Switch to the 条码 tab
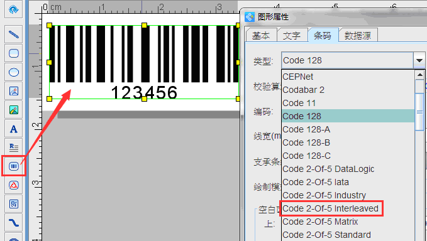This screenshot has height=241, width=427. 323,35
